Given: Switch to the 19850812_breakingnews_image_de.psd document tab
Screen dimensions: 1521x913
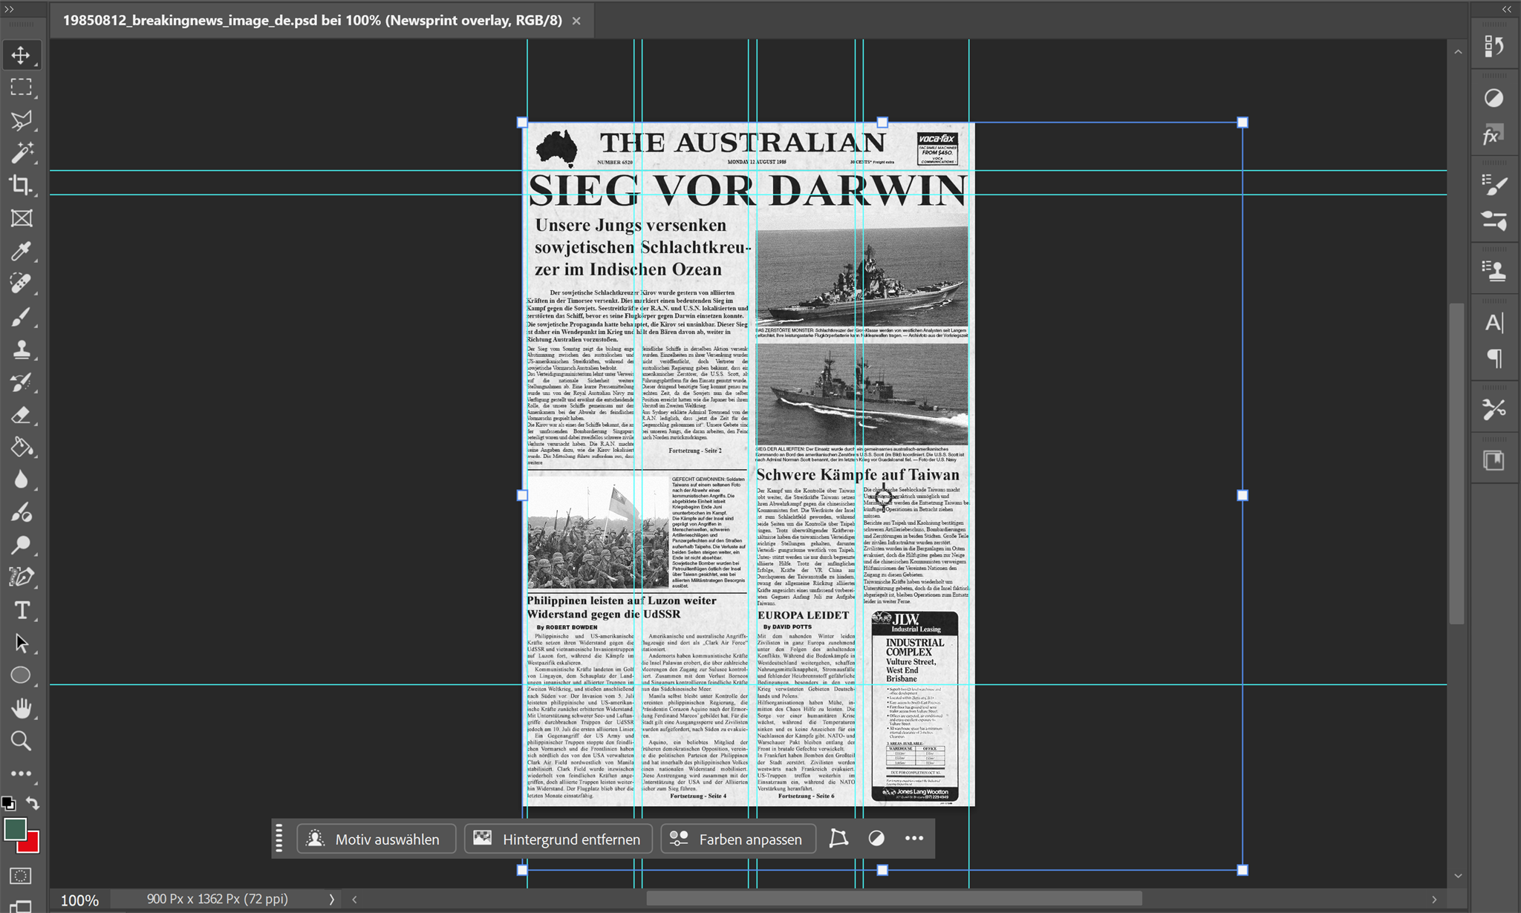Looking at the screenshot, I should (x=312, y=21).
